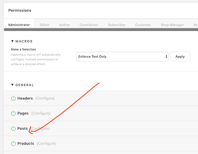The height and width of the screenshot is (154, 198).
Task: Click Configure next to Posts
Action: point(40,129)
